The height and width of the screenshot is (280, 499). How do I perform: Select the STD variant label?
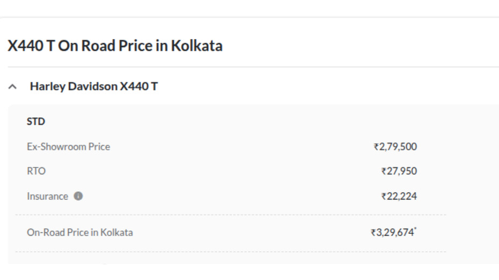click(x=36, y=122)
